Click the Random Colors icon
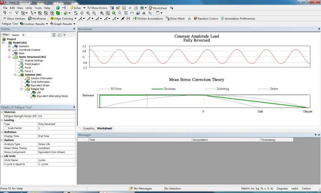 click(x=195, y=18)
